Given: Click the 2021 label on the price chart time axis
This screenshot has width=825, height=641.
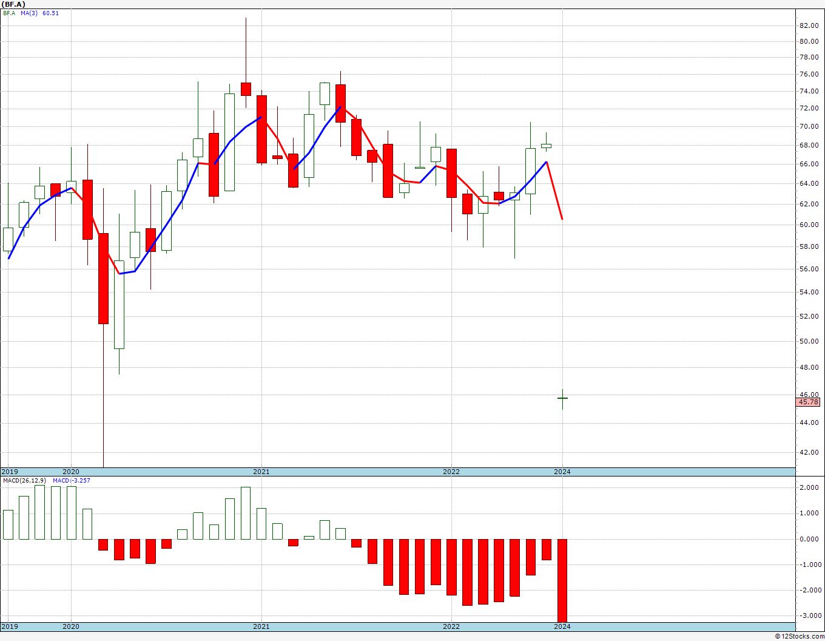Looking at the screenshot, I should (x=261, y=472).
